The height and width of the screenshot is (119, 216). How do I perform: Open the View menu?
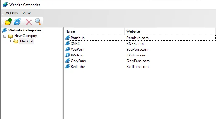click(26, 13)
